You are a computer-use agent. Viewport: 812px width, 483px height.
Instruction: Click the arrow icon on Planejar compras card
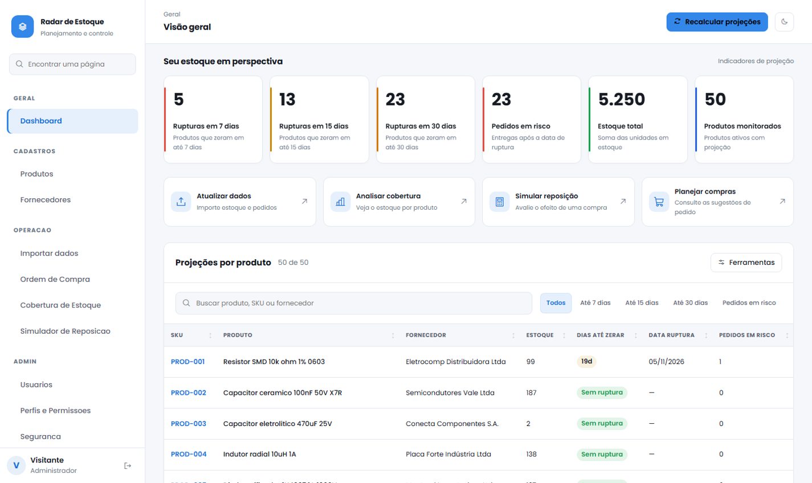tap(782, 201)
